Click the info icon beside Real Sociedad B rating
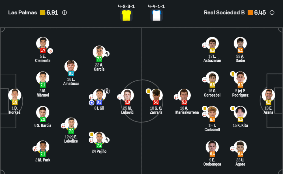This screenshot has height=174, width=283. pos(272,13)
